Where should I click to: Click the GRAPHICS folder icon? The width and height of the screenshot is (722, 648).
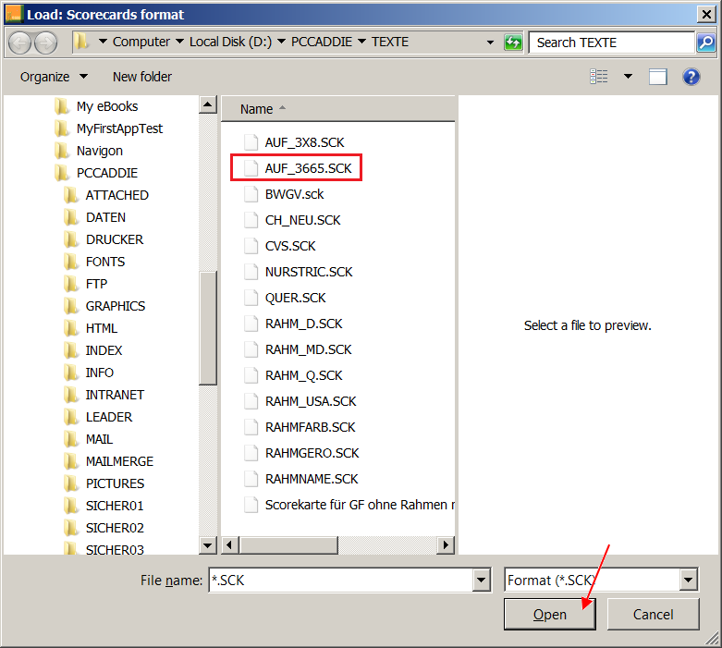coord(70,306)
